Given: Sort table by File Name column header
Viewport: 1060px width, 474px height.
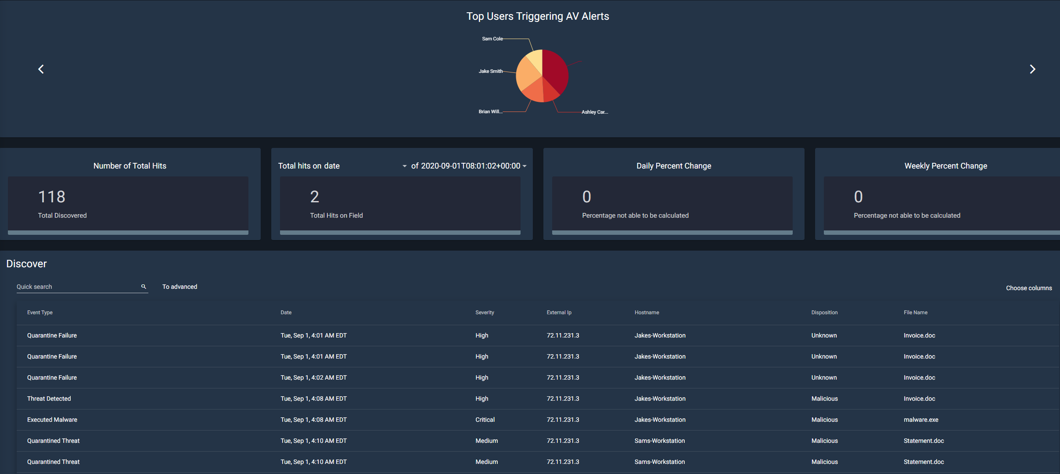Looking at the screenshot, I should pos(916,312).
